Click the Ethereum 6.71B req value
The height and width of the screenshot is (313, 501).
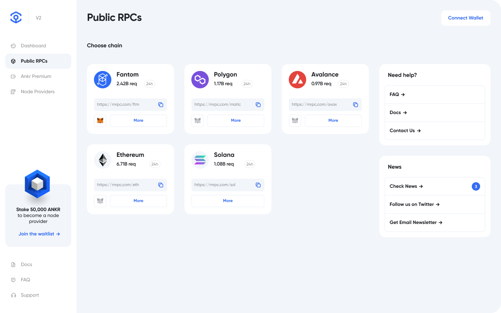(126, 164)
